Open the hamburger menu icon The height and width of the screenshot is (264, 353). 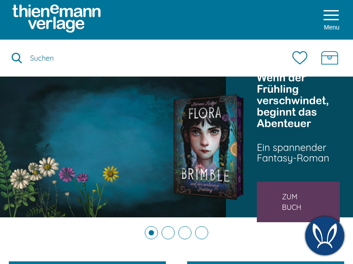331,15
